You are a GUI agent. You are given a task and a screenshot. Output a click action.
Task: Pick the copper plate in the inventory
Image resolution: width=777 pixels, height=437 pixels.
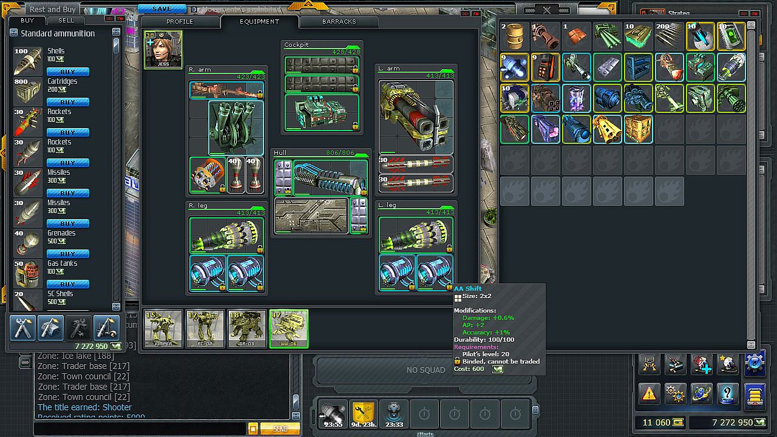coord(576,36)
